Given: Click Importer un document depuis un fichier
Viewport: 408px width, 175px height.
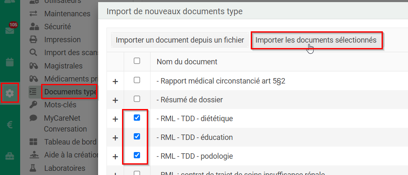Looking at the screenshot, I should pyautogui.click(x=180, y=40).
